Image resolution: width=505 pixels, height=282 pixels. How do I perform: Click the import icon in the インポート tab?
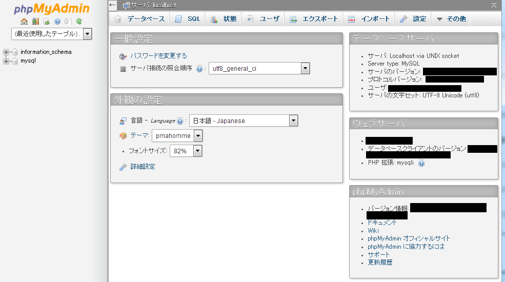[351, 19]
